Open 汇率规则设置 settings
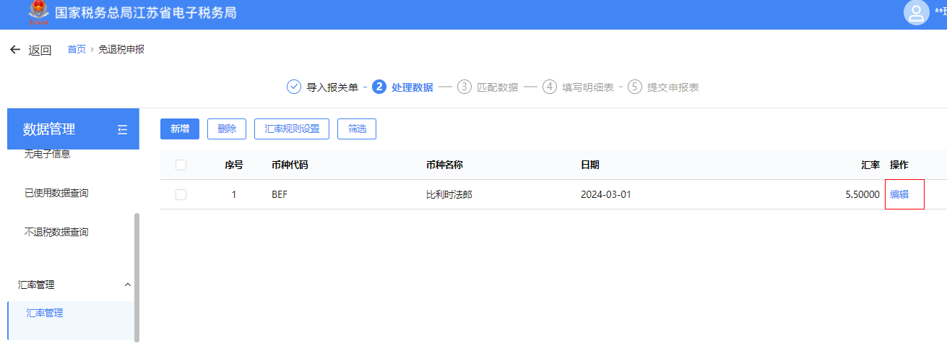Image resolution: width=947 pixels, height=346 pixels. click(x=292, y=129)
